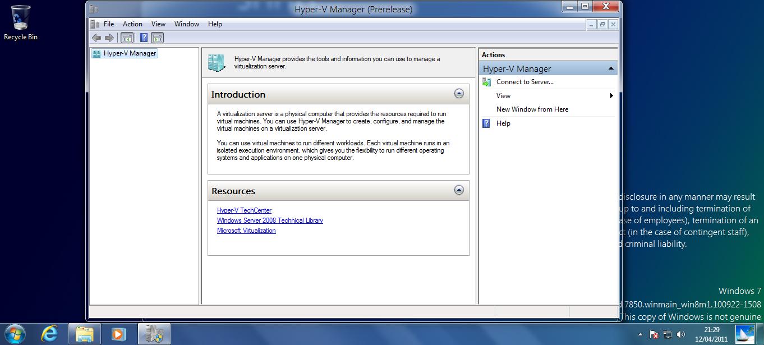Click the network tray icon
Viewport: 764px width, 345px height.
[668, 334]
